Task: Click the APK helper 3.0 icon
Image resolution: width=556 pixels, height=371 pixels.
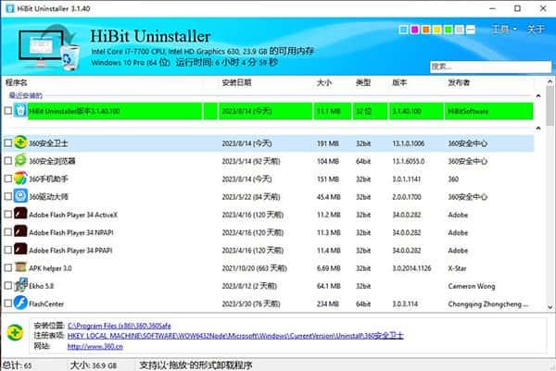Action: click(x=20, y=267)
